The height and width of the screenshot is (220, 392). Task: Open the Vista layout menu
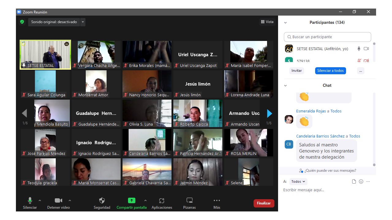pos(267,22)
